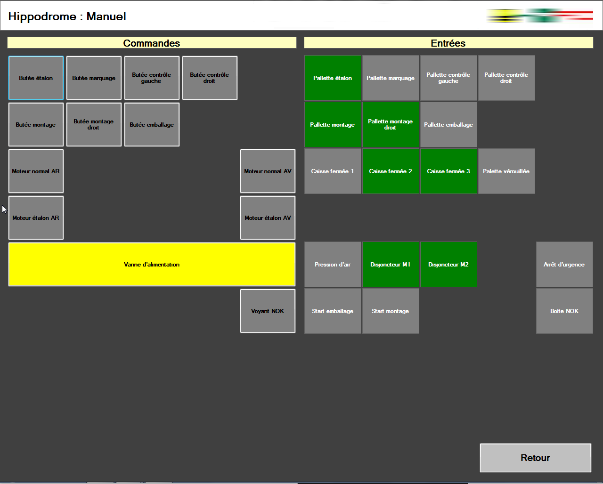Toggle Butée montage droit command
Screen dimensions: 603x484
94,125
